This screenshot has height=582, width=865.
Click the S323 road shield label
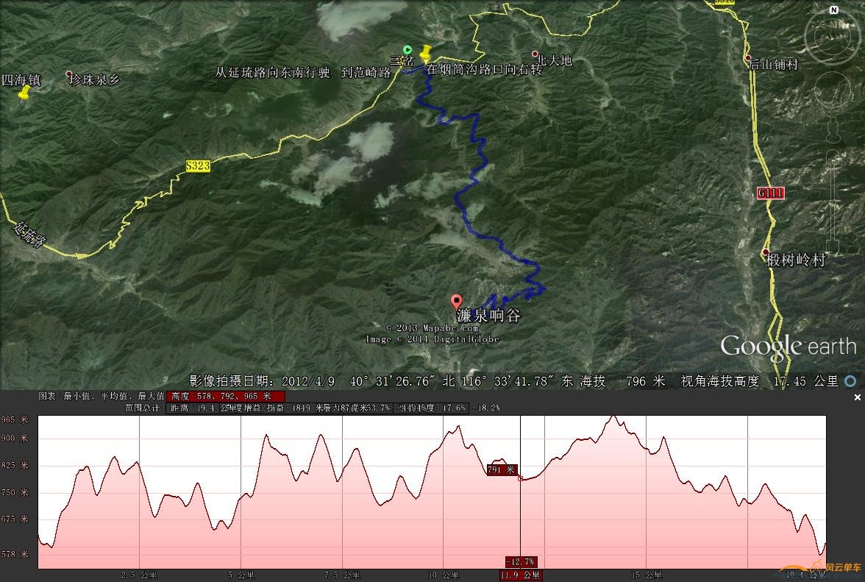pyautogui.click(x=197, y=166)
